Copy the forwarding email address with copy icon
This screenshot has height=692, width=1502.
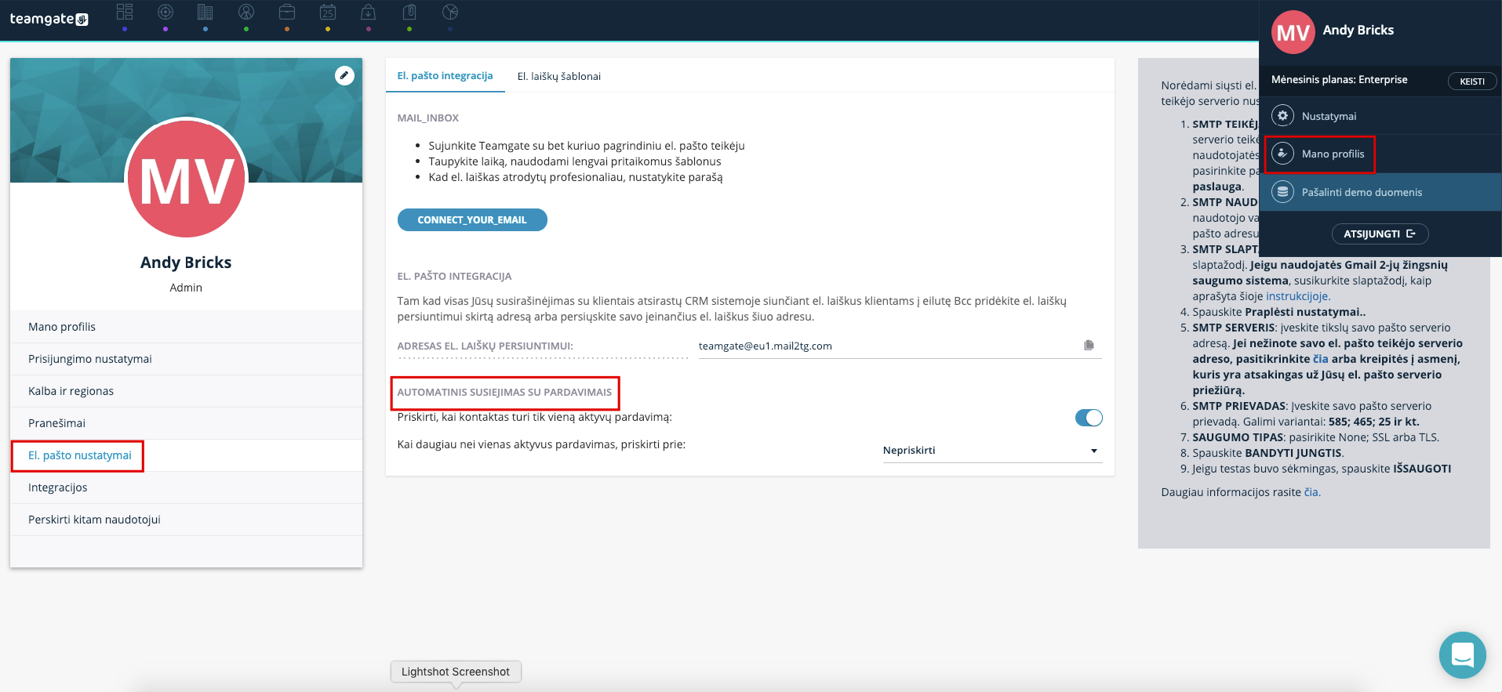[x=1089, y=345]
